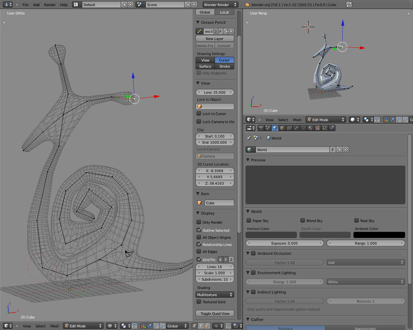Open the Render properties tab (camera icon)

click(261, 128)
